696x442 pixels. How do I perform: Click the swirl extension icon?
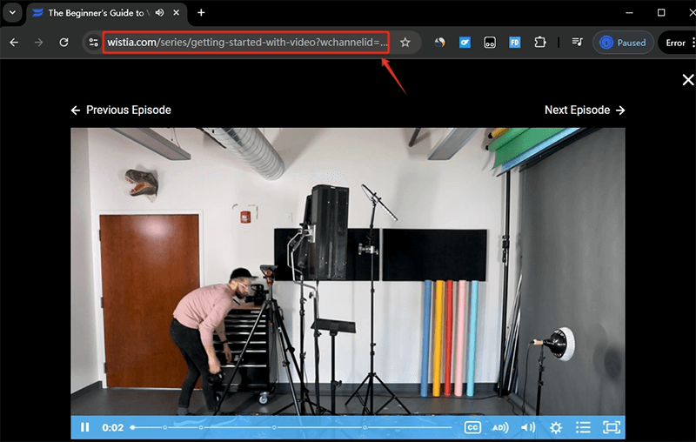coord(439,42)
